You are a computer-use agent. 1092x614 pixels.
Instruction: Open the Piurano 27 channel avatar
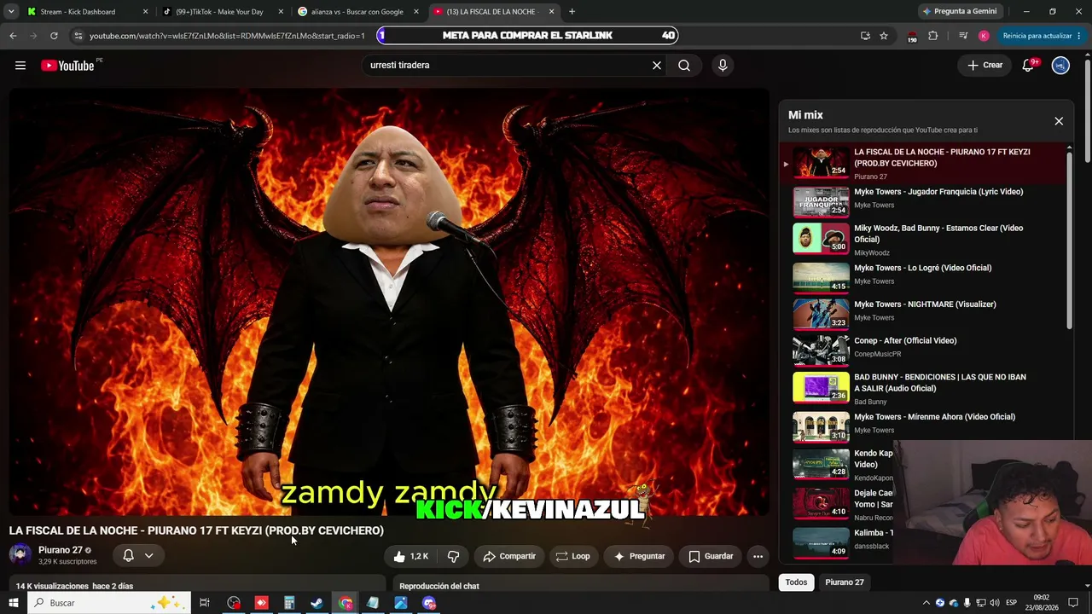[20, 555]
